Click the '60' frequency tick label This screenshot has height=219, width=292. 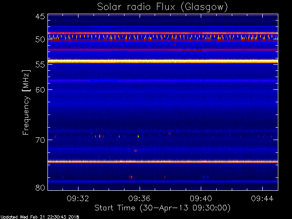click(40, 89)
